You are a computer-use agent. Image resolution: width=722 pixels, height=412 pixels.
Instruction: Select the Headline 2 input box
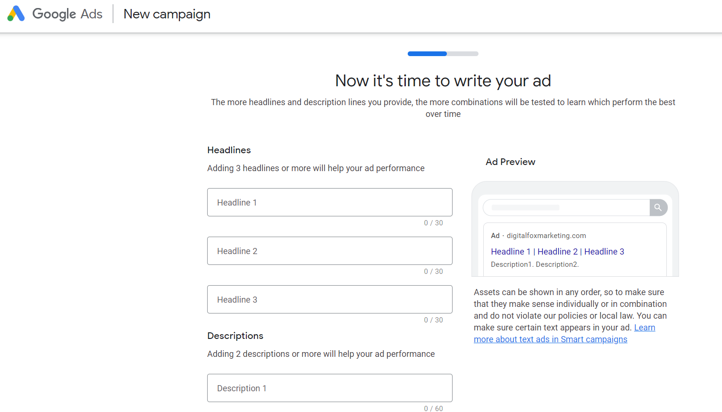click(329, 251)
